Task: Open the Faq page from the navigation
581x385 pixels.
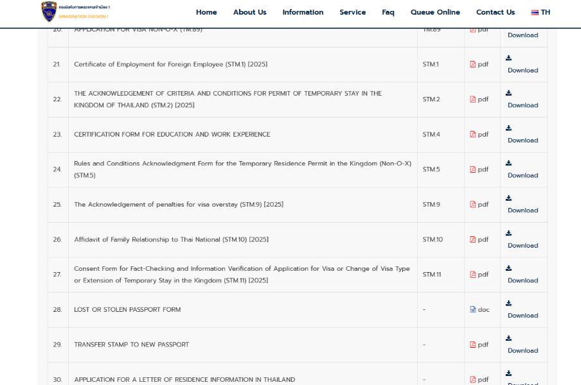Action: [388, 12]
